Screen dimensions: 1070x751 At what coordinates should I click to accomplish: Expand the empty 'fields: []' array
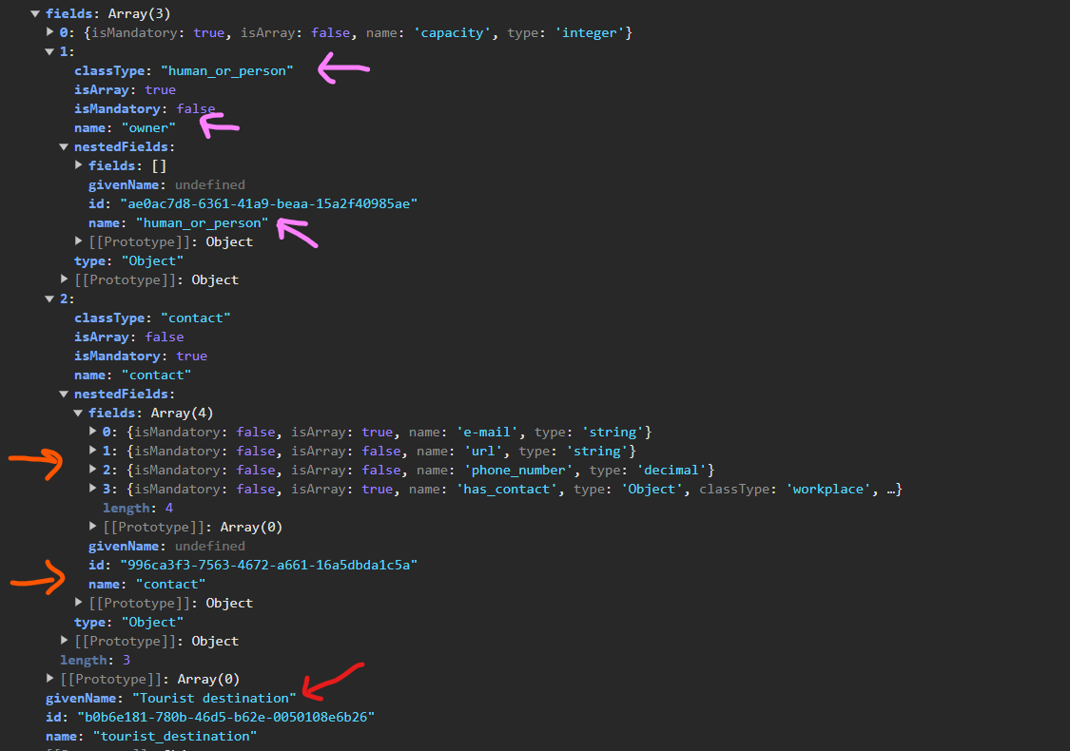coord(79,166)
